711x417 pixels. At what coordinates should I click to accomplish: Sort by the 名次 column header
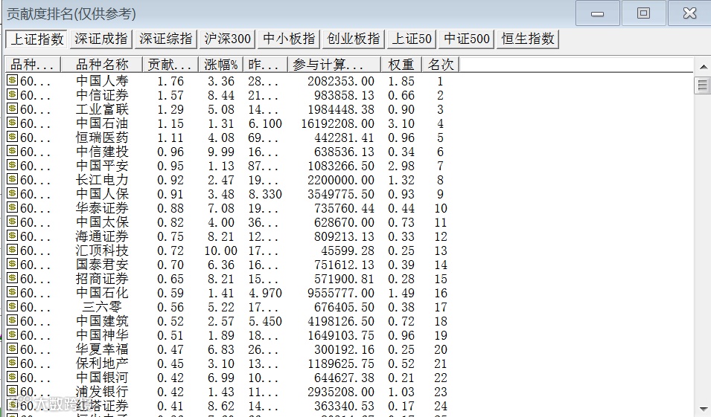coord(440,64)
